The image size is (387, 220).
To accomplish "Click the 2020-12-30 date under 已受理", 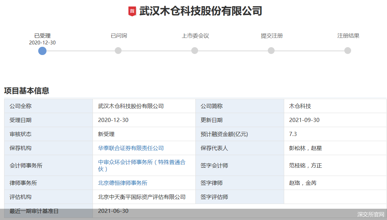I will 42,43.
